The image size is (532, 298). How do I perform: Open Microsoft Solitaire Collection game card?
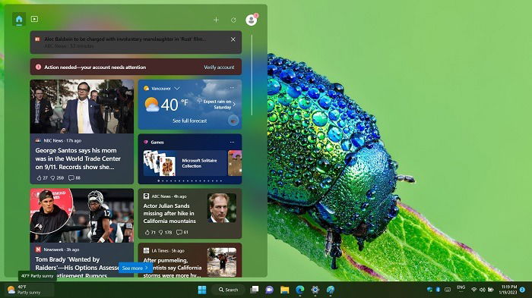pos(185,163)
